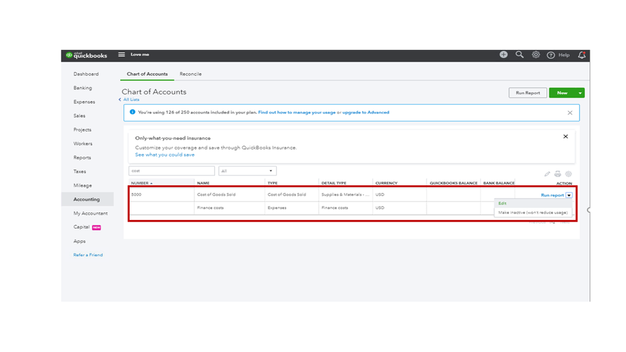Dismiss the account usage info banner
The height and width of the screenshot is (352, 626).
pyautogui.click(x=570, y=113)
